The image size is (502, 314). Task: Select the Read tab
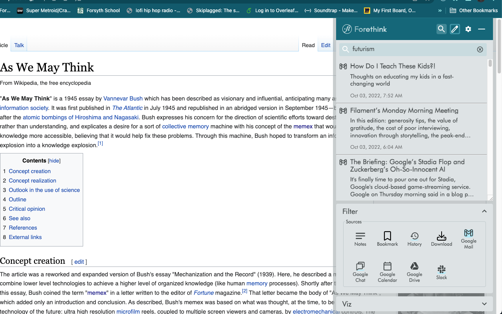point(308,45)
